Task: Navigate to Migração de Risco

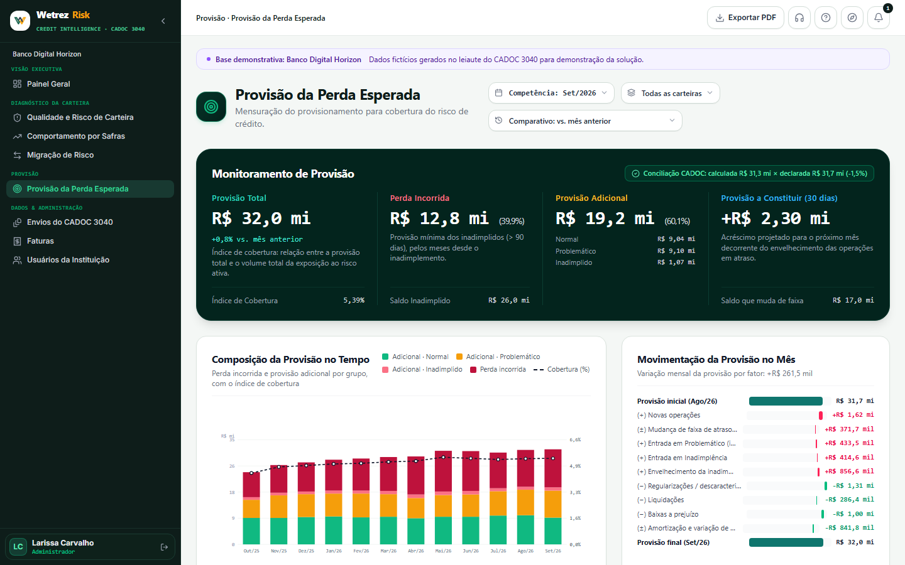Action: pos(90,155)
